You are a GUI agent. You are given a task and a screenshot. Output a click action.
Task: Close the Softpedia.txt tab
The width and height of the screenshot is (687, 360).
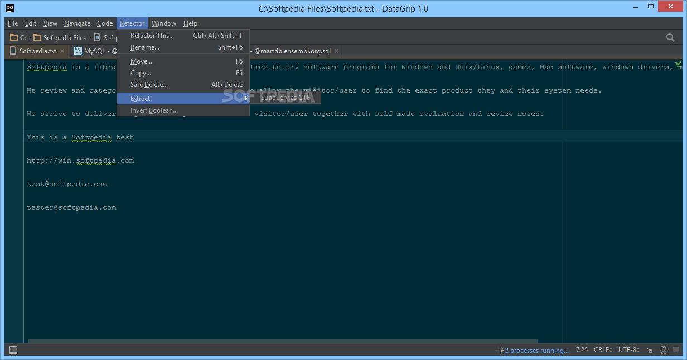coord(62,51)
